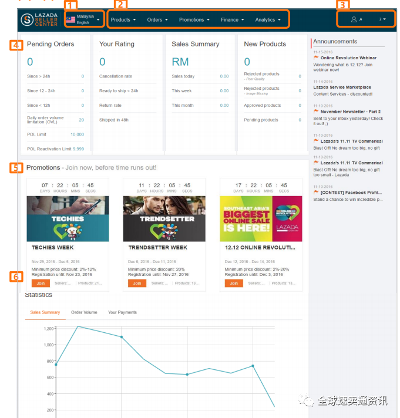400x418 pixels.
Task: Open the Analytics menu
Action: click(x=268, y=20)
